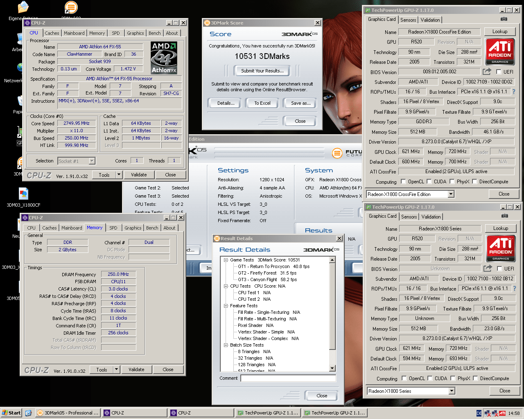This screenshot has height=419, width=524.
Task: Click Comment input field in Result Details
Action: coord(288,378)
